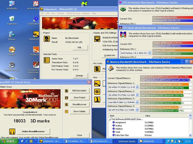This screenshot has height=144, width=193.
Task: Open Reference Chipset/Memory 4 dropdown SiS 645 PC2700U
Action: tap(137, 110)
